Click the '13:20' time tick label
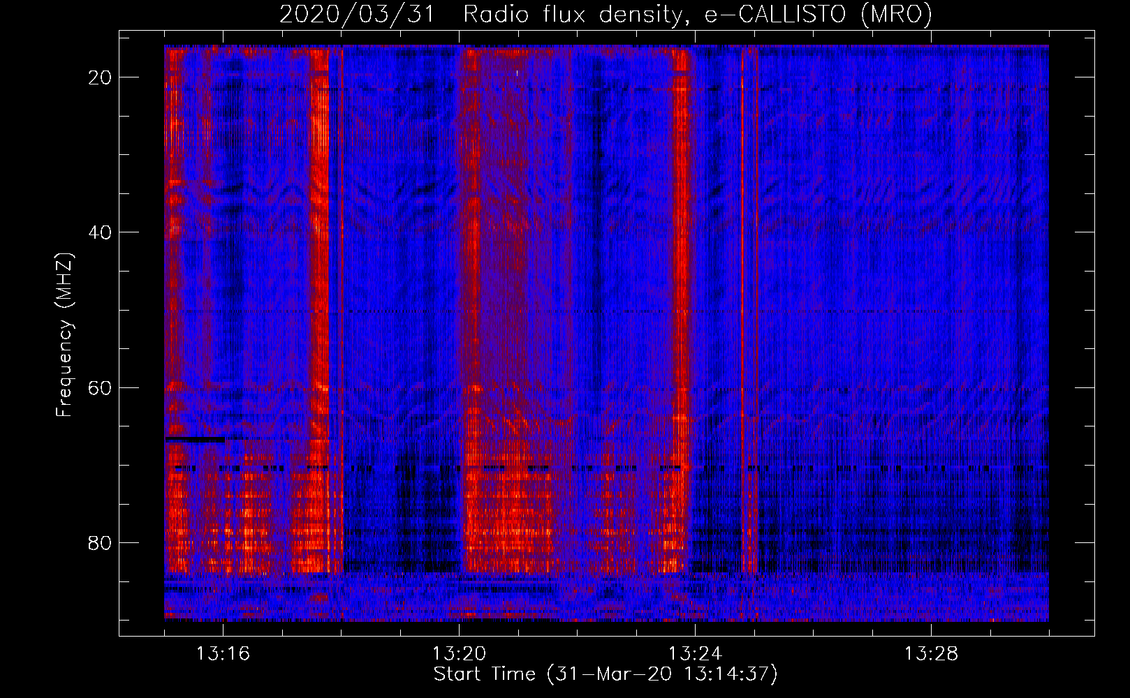This screenshot has height=698, width=1130. click(459, 654)
